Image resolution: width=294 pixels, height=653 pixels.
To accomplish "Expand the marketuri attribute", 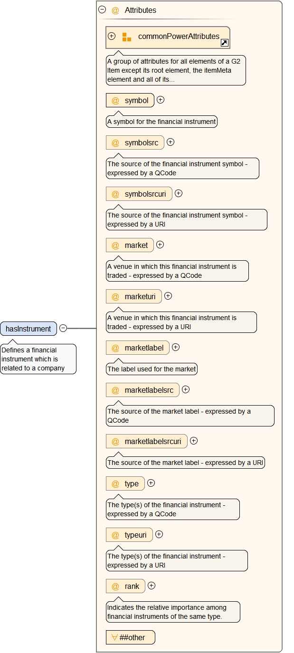I will click(168, 296).
